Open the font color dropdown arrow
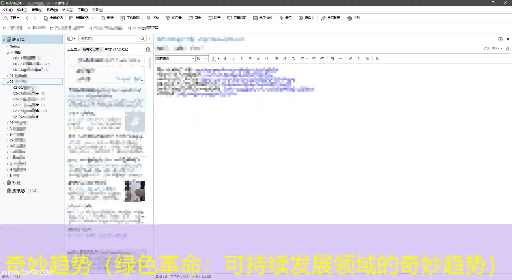This screenshot has height=280, width=512. [219, 58]
